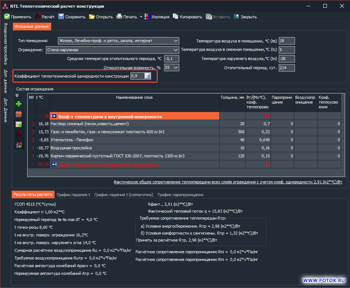Switch to the Результаты расчета tab
The height and width of the screenshot is (288, 350).
coord(33,194)
